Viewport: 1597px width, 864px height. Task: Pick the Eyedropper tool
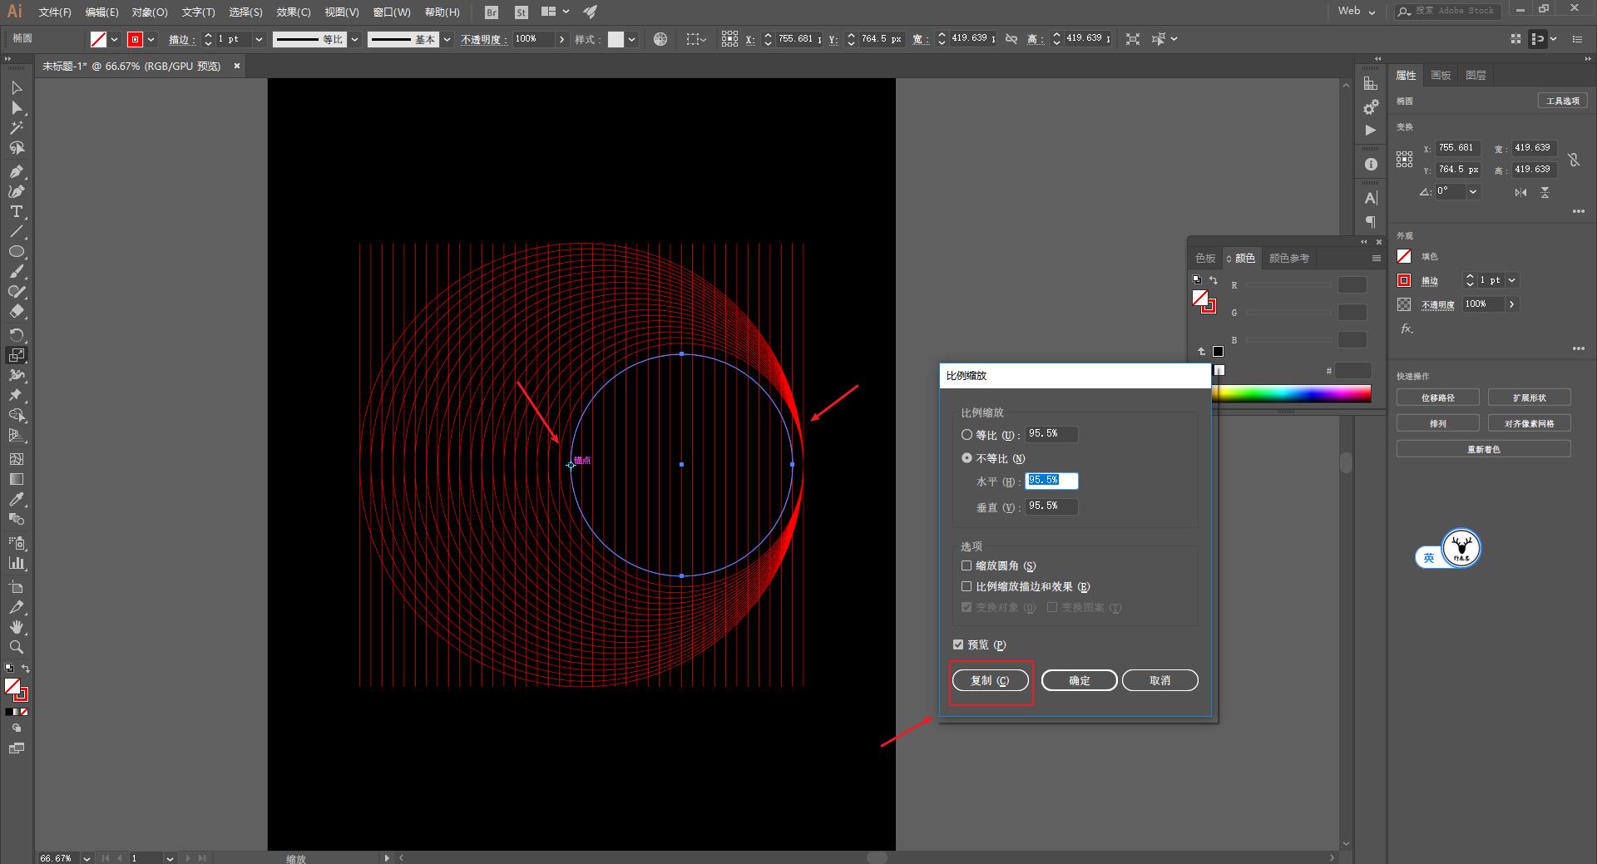[16, 499]
